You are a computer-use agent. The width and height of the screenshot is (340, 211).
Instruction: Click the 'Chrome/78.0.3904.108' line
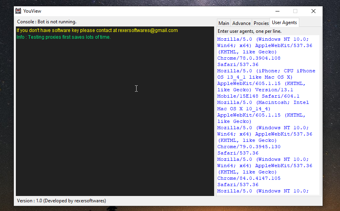(249, 58)
